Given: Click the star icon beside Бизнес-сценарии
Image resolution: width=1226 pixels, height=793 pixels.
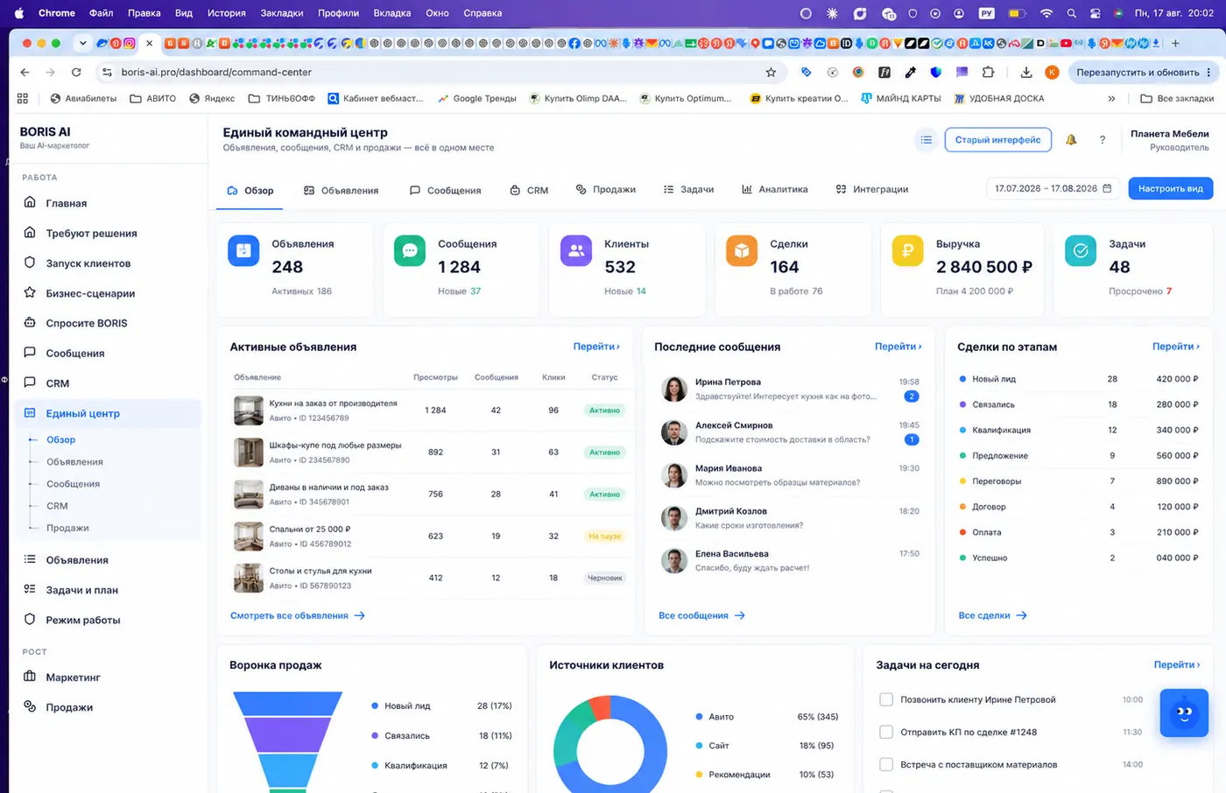Looking at the screenshot, I should click(30, 292).
